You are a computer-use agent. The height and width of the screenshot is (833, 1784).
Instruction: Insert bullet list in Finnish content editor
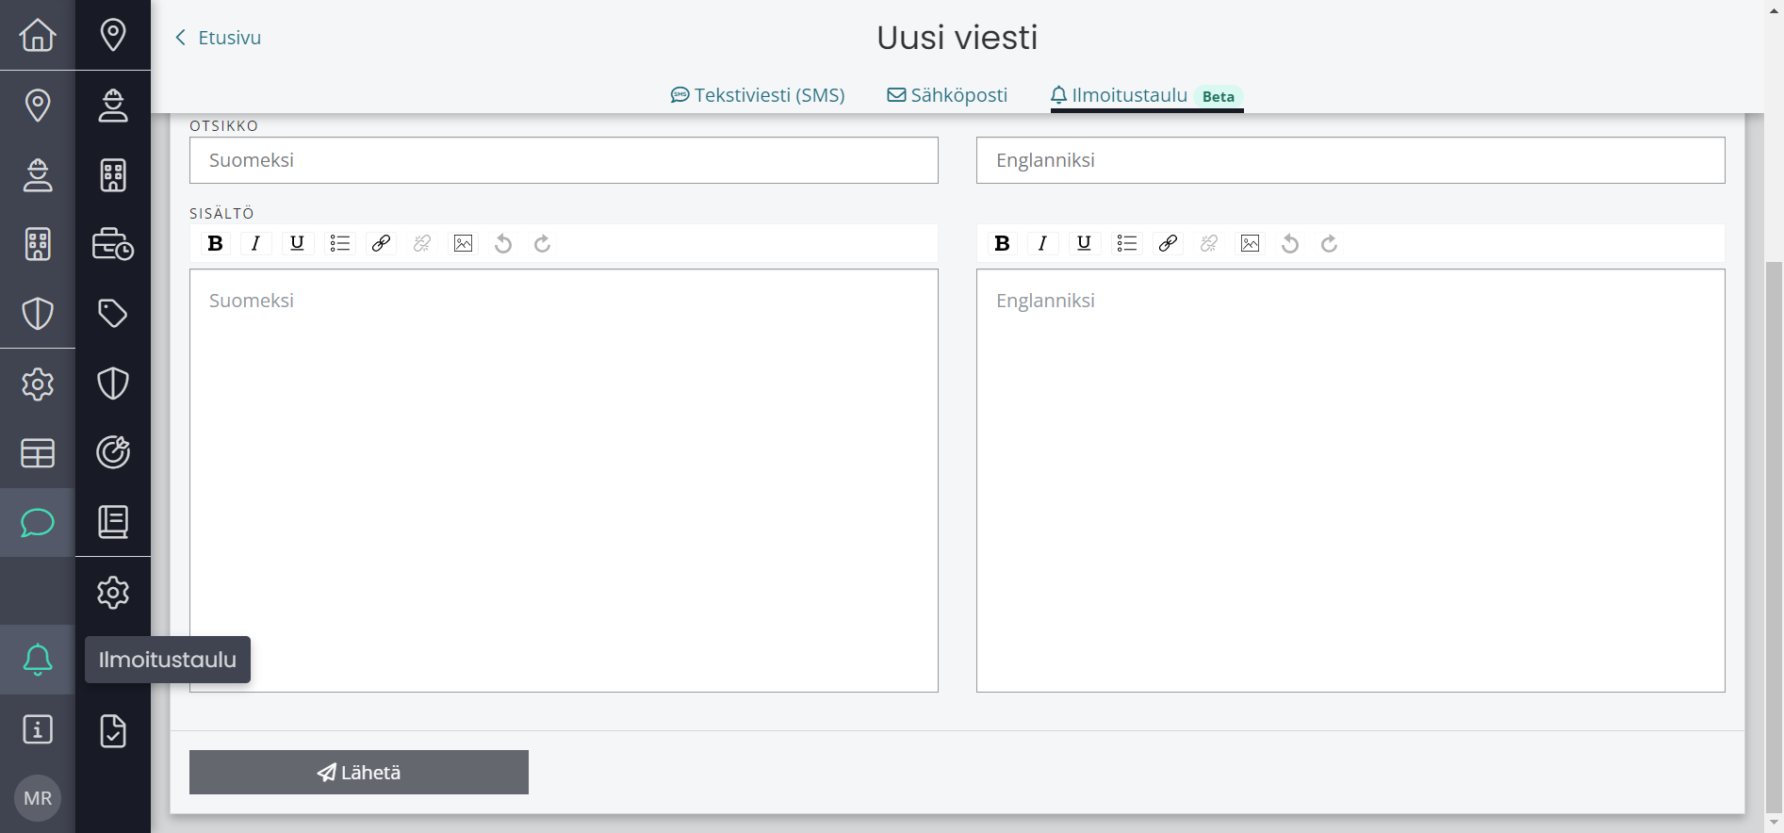pos(340,244)
